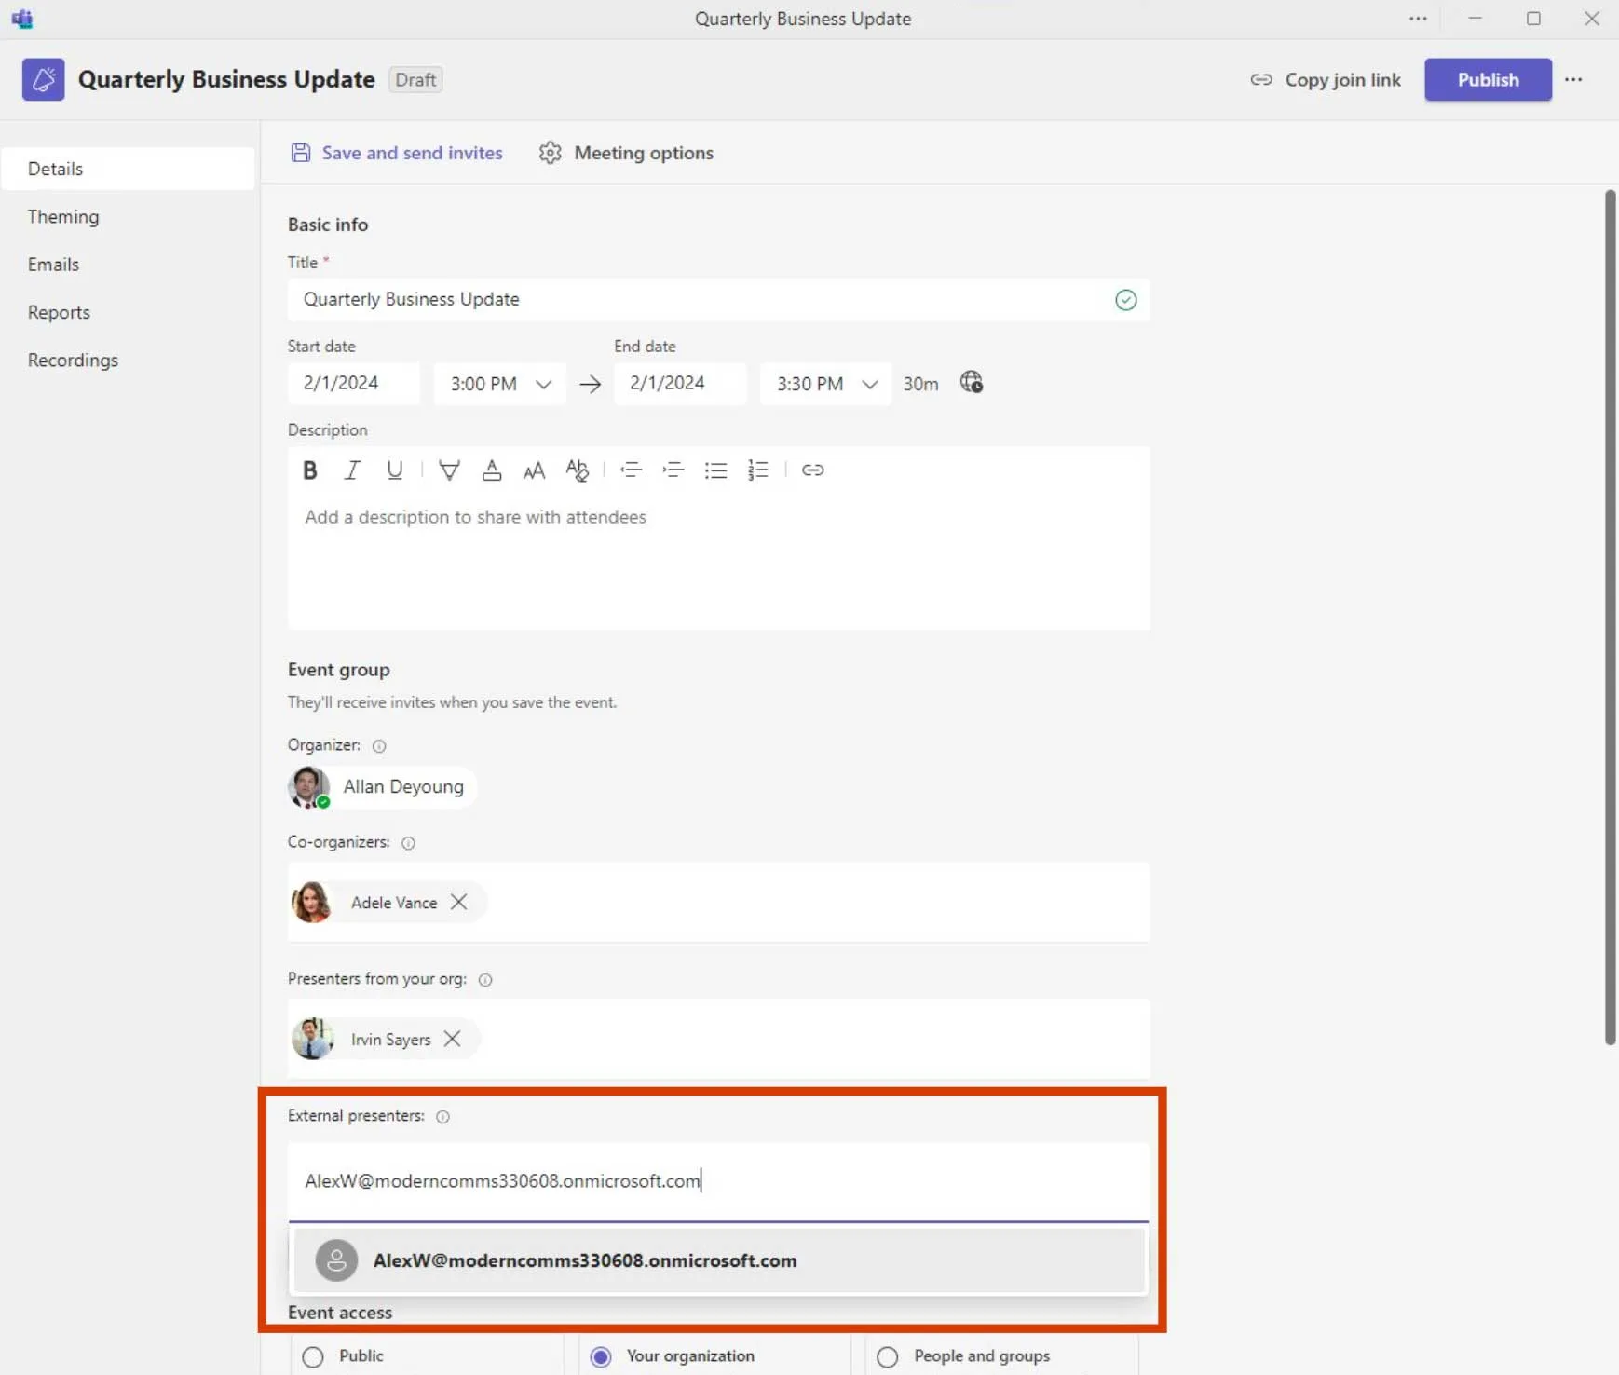
Task: Open the Recordings tab
Action: (x=128, y=361)
